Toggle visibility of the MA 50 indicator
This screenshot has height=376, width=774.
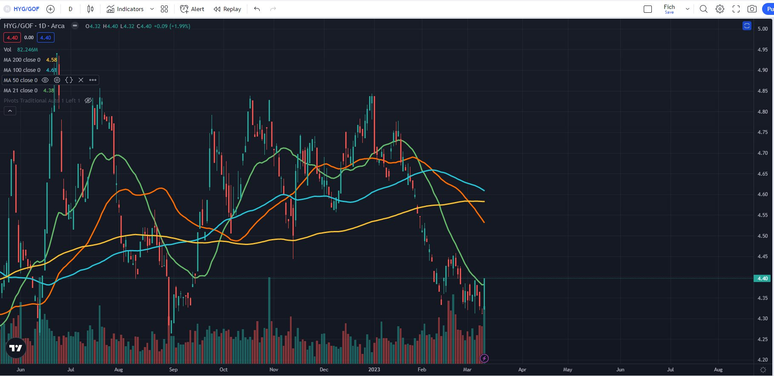tap(45, 80)
